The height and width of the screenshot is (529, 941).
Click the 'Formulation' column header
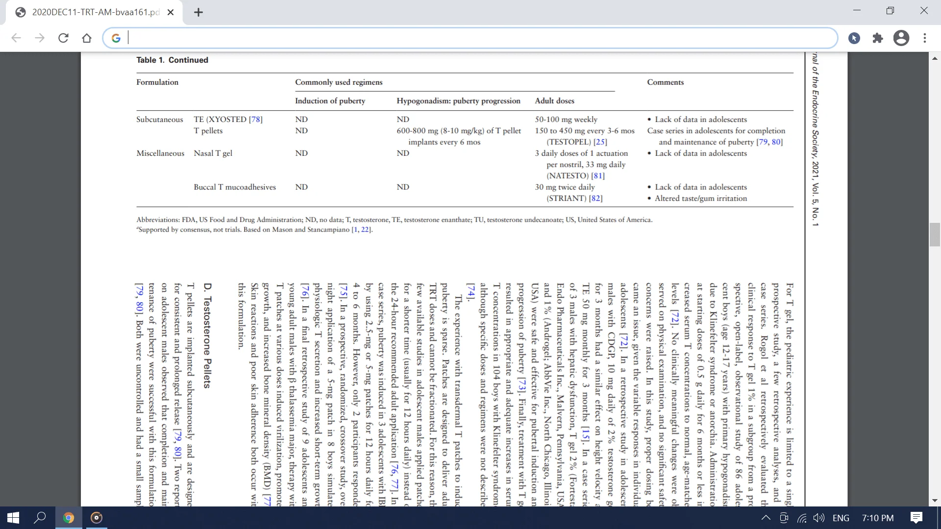pos(157,82)
